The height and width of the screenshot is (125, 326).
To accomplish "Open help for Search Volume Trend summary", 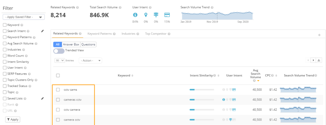I will click(212, 8).
